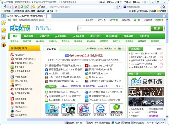Open the 工具(T) menu
Screen dimensions: 169x125
point(128,2)
